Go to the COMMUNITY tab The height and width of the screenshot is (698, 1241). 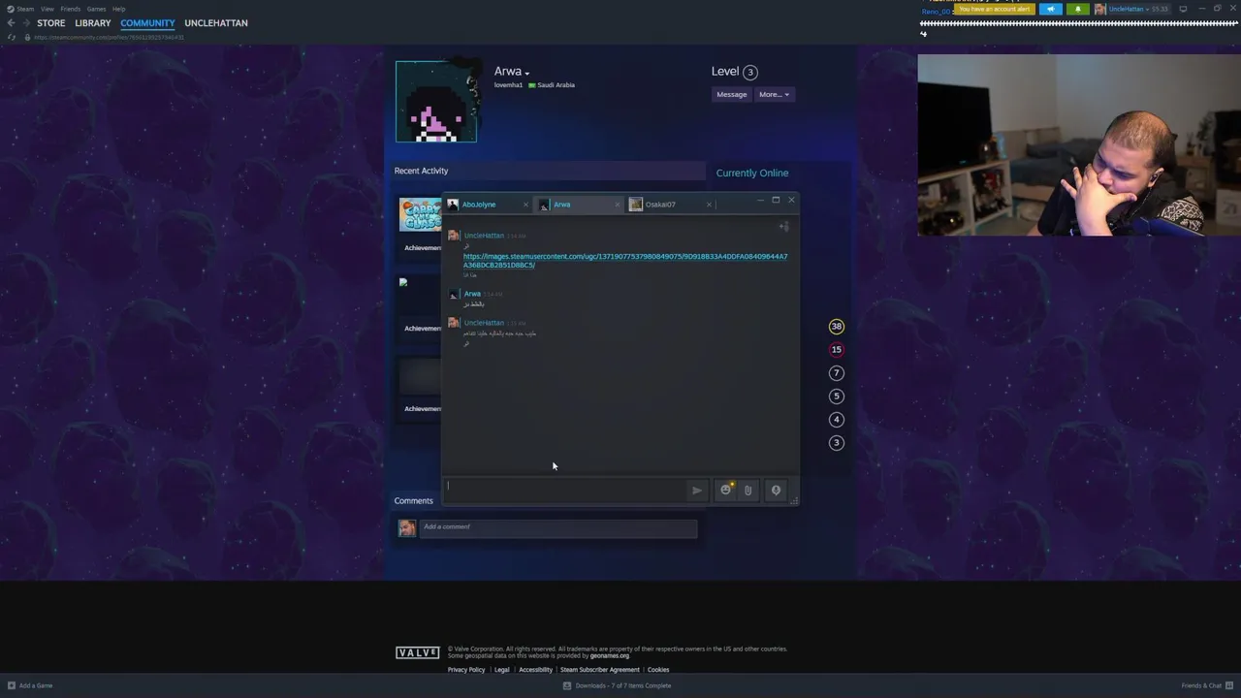[x=147, y=23]
